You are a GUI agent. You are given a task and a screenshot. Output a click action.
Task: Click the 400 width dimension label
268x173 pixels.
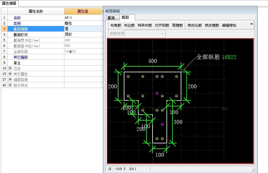click(x=153, y=61)
